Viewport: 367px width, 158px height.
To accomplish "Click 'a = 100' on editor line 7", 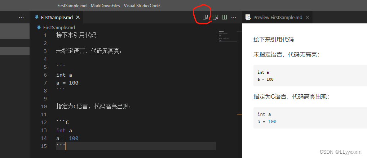I will coord(67,83).
